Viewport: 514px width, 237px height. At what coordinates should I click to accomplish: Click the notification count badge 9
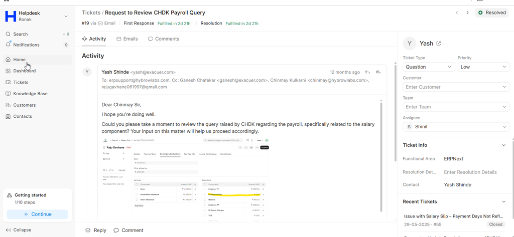66,45
